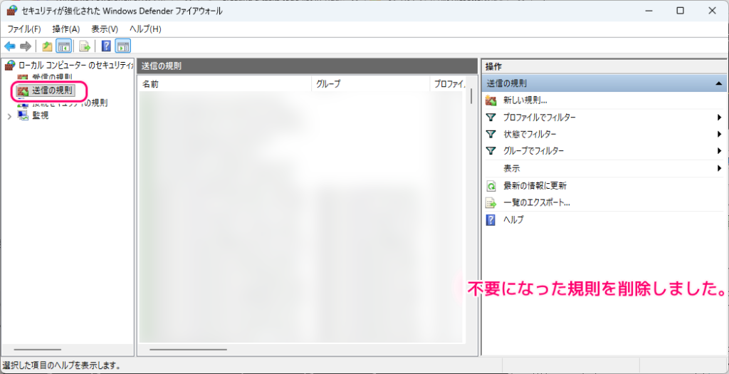Toggle the action pane toolbar icon
The image size is (729, 374).
tap(122, 46)
